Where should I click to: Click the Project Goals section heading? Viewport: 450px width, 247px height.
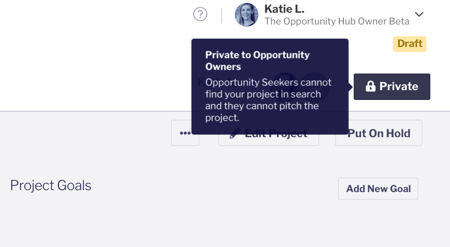51,186
